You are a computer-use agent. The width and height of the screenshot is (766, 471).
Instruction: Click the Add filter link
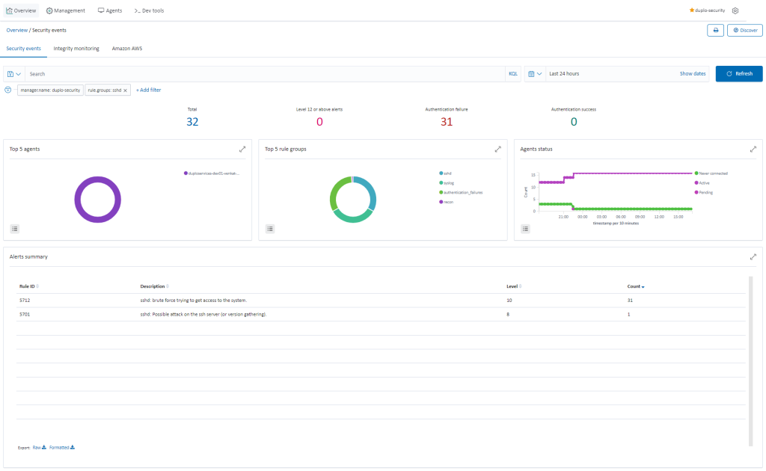pyautogui.click(x=148, y=90)
